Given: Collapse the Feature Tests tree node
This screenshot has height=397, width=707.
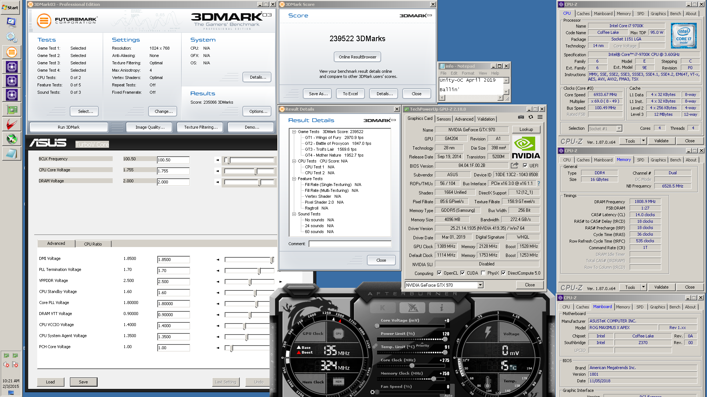Looking at the screenshot, I should pos(294,179).
